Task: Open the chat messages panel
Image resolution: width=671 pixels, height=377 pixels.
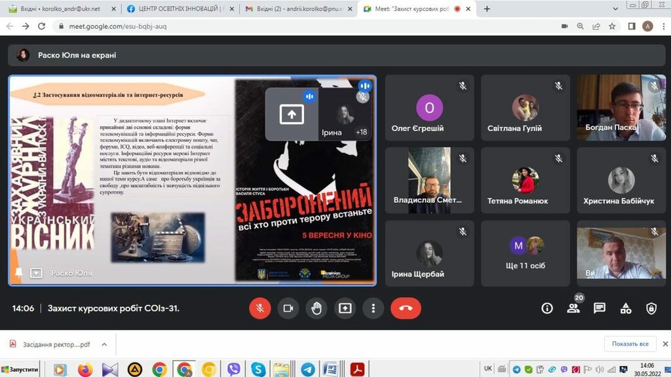Action: [599, 308]
